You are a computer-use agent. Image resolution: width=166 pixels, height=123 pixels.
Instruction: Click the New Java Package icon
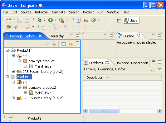[x=86, y=20]
